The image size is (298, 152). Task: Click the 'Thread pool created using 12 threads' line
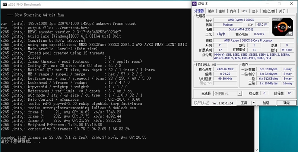pos(52,53)
